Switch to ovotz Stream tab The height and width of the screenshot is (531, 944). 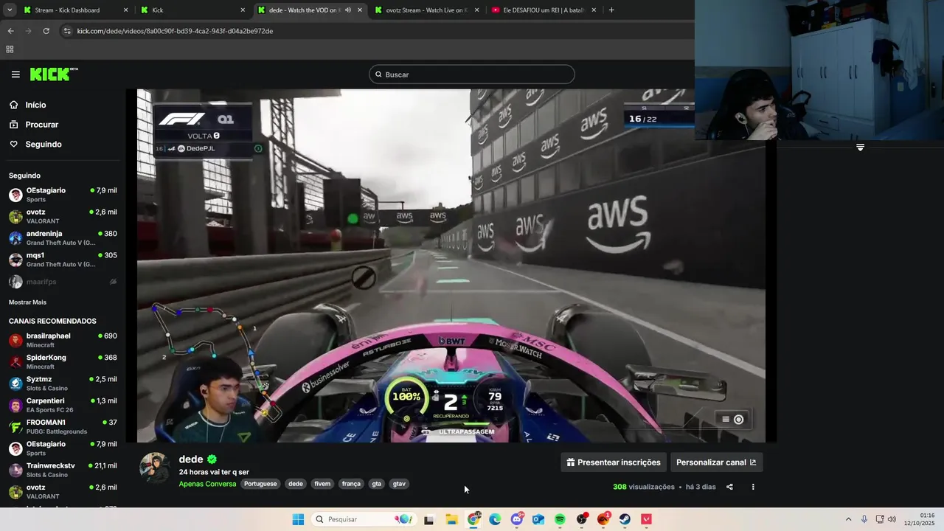click(426, 10)
